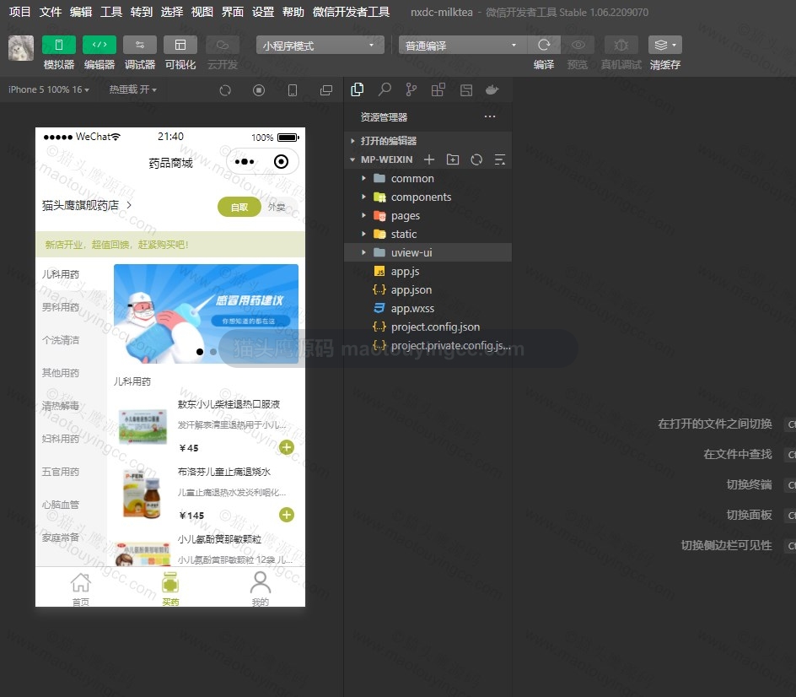The image size is (796, 697).
Task: Click the simulator phone device icon
Action: [293, 90]
